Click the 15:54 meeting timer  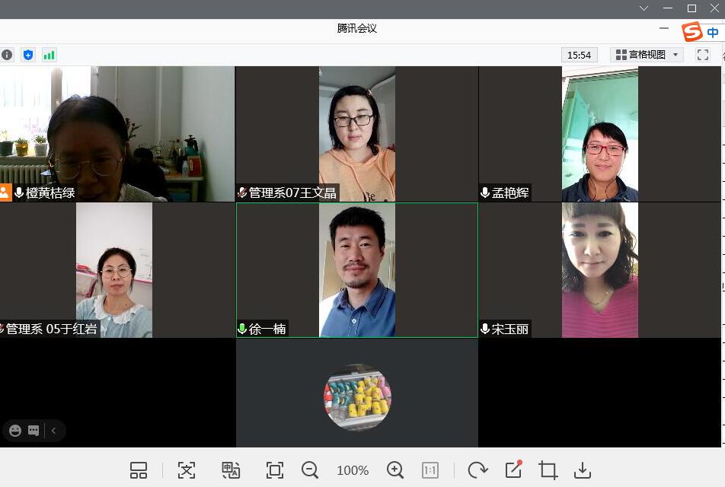coord(579,55)
